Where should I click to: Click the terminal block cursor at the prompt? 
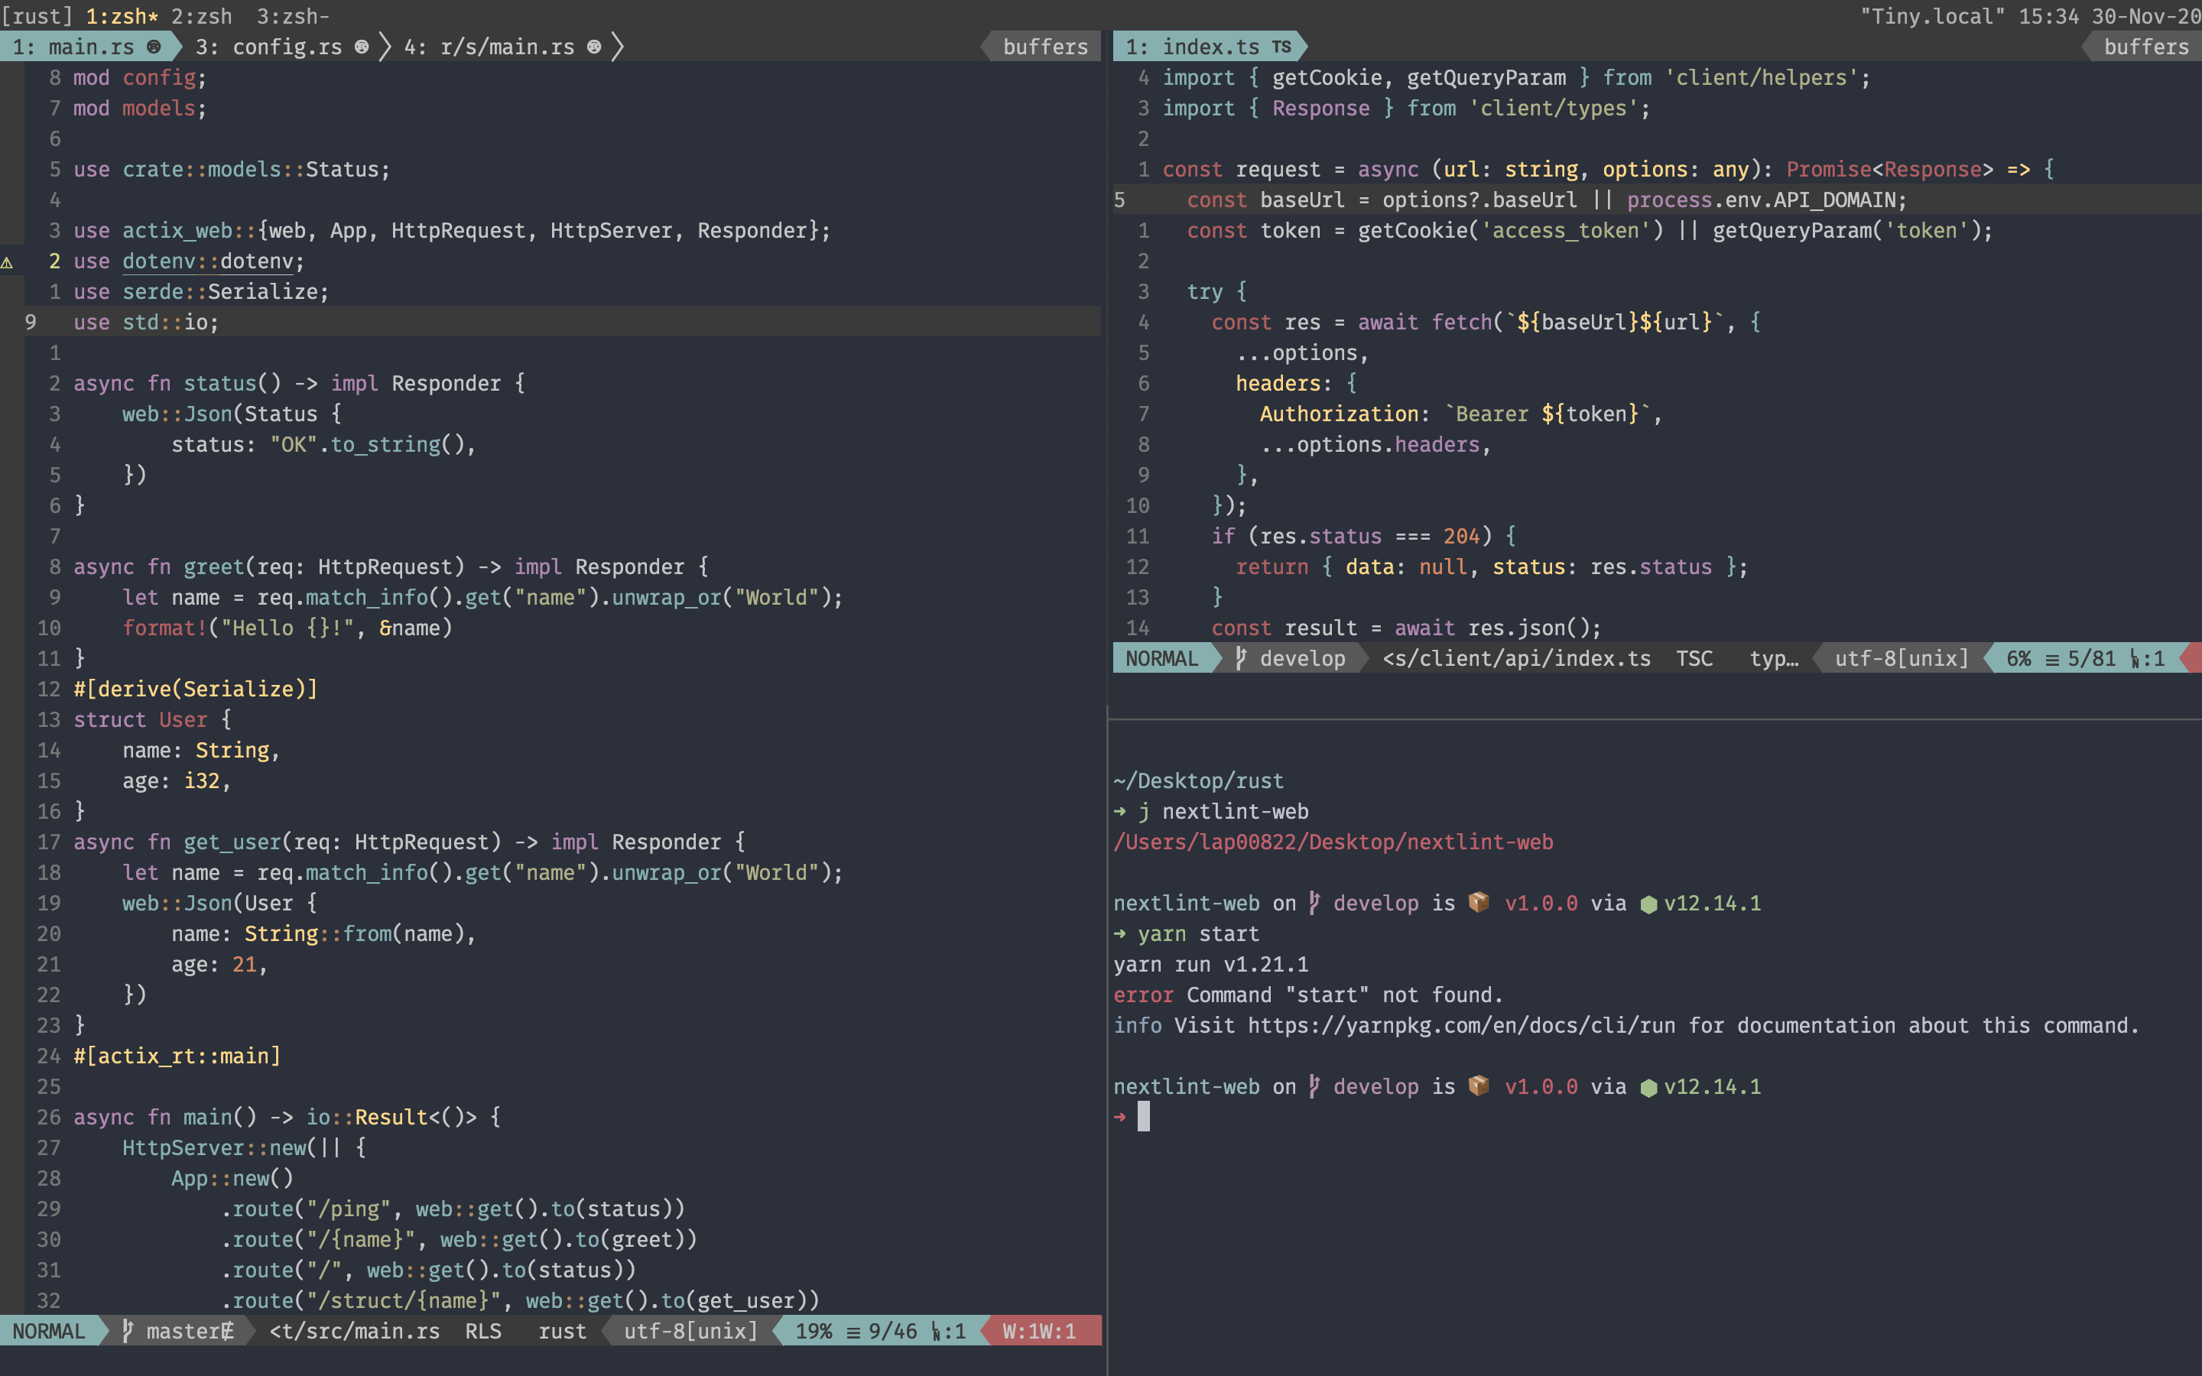pyautogui.click(x=1144, y=1117)
